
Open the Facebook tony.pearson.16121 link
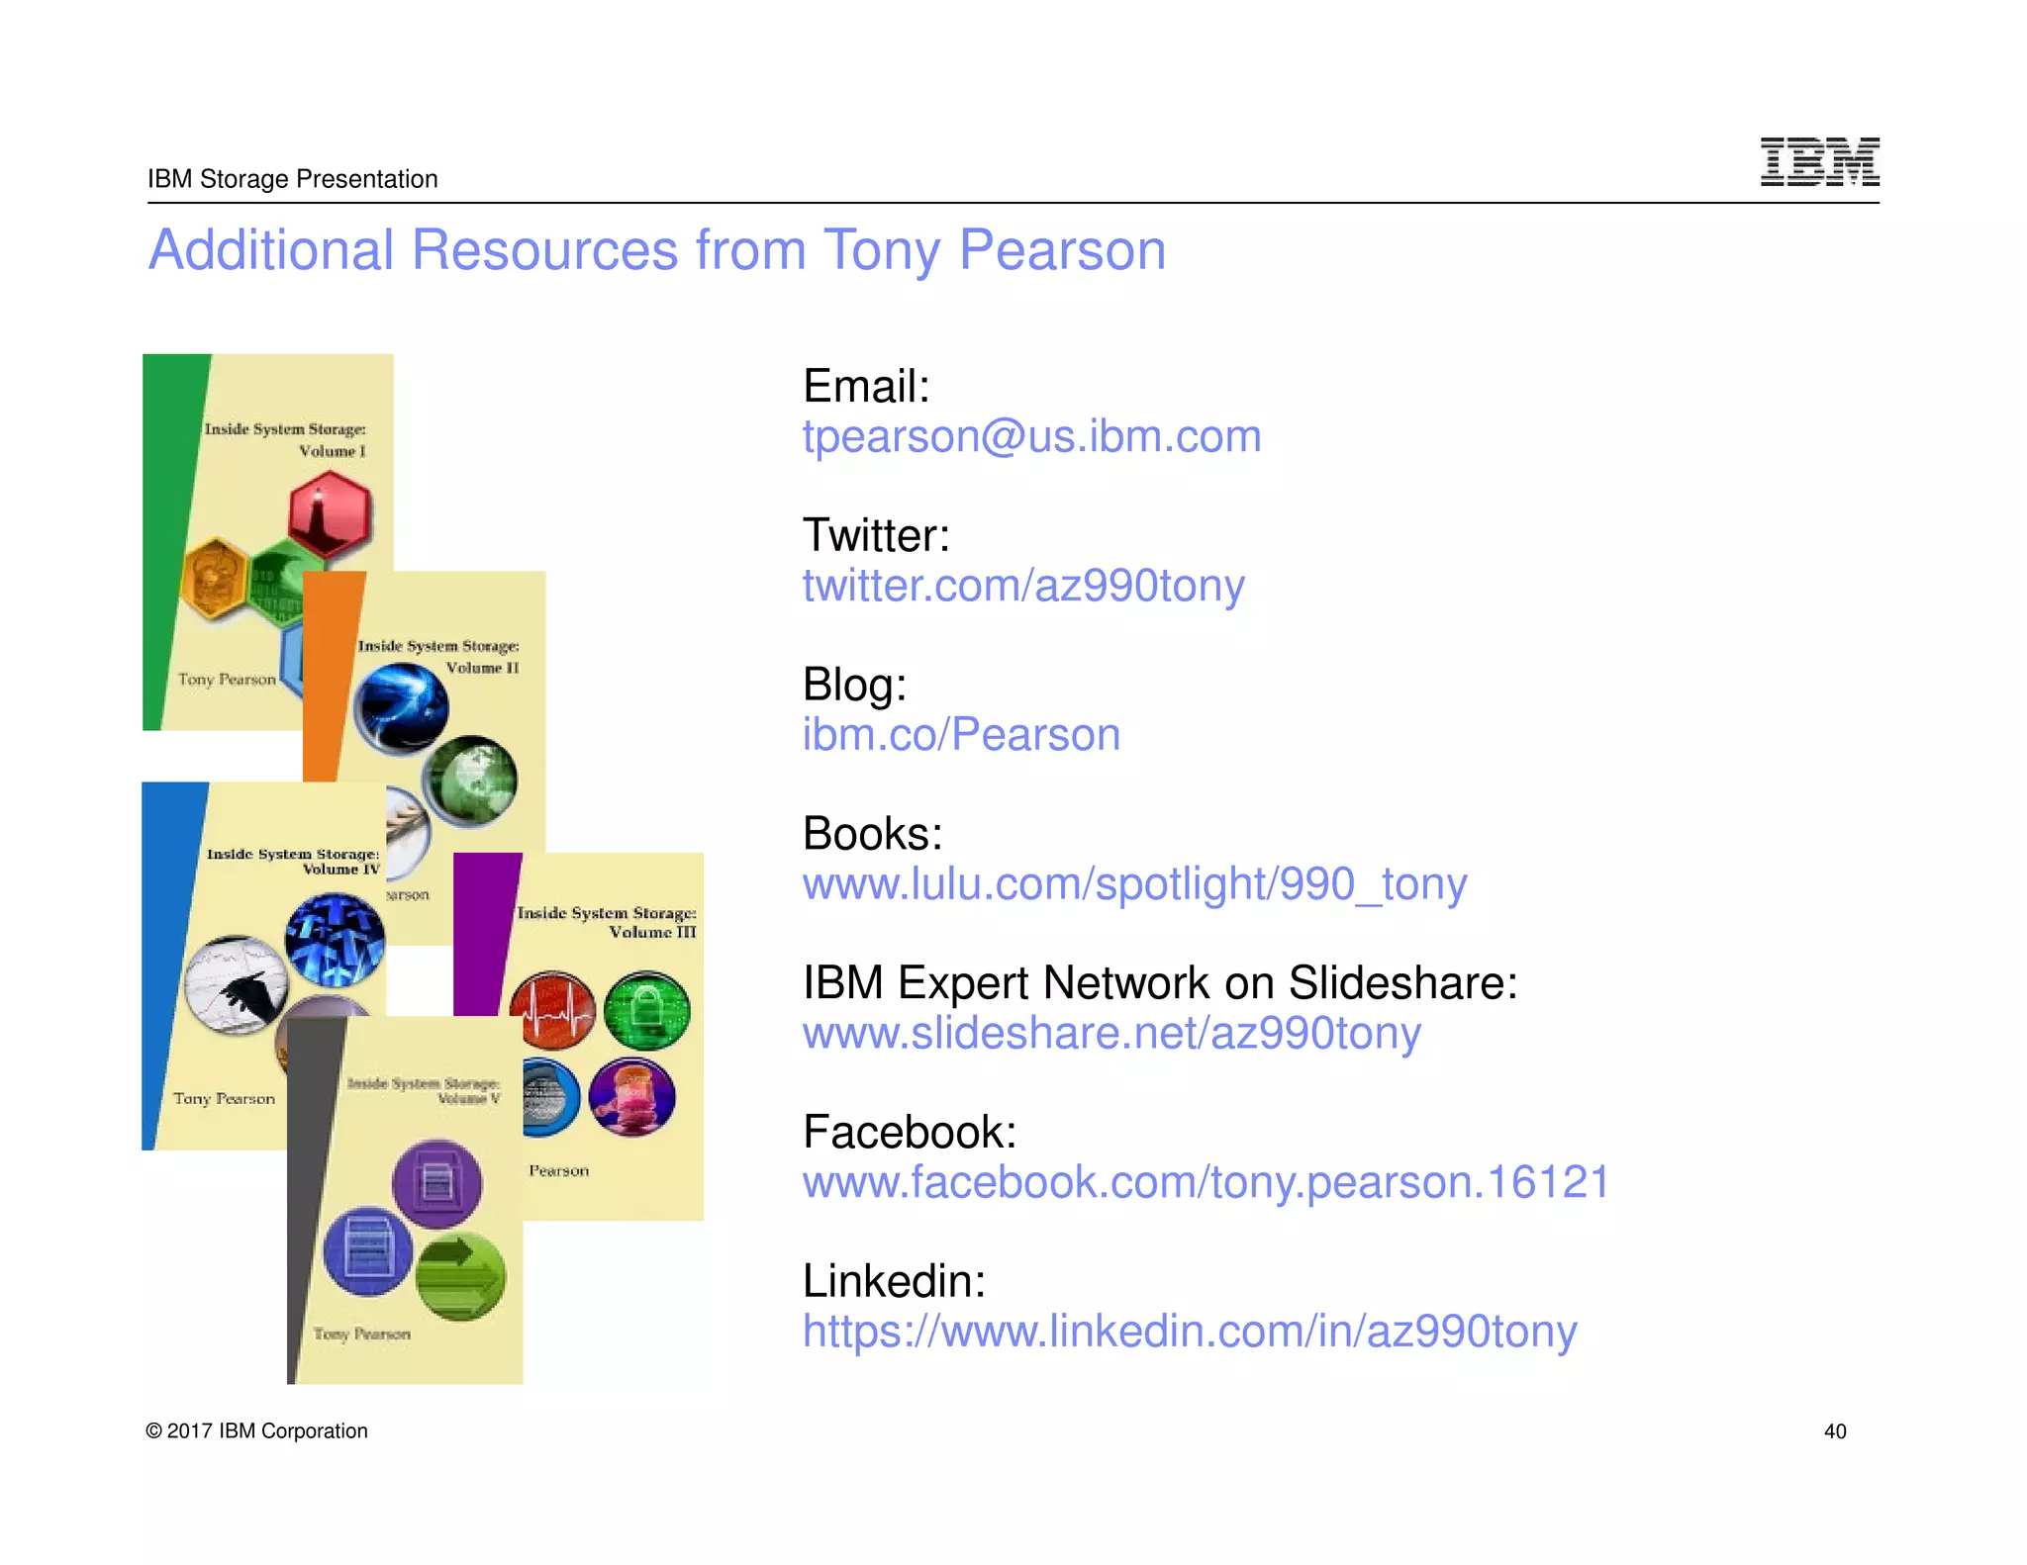click(1206, 1182)
